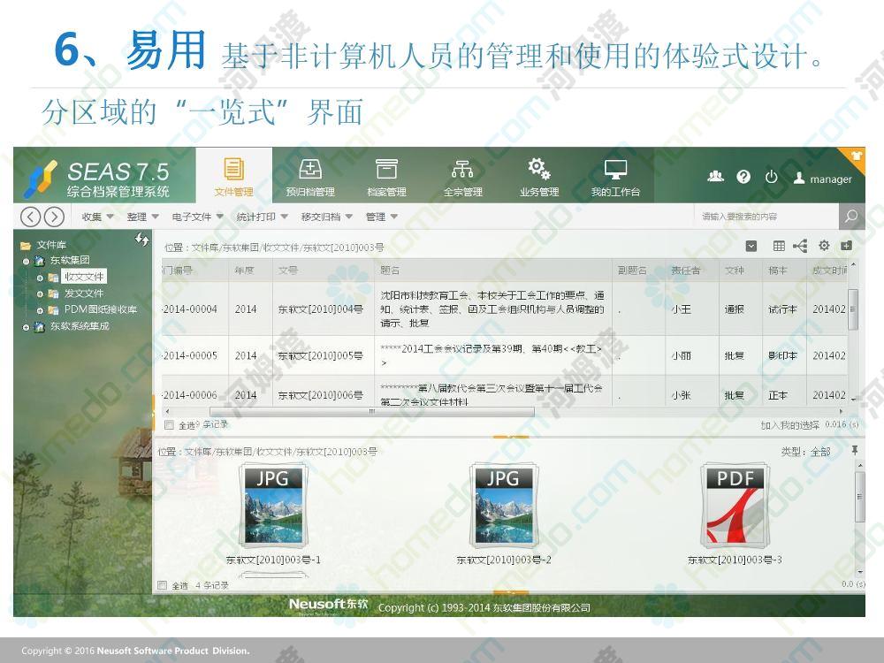Open the 档案管理 tab
Viewport: 884px width, 663px height.
pos(387,176)
